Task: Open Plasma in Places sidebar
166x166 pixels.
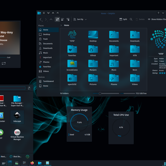Action: tap(49, 62)
